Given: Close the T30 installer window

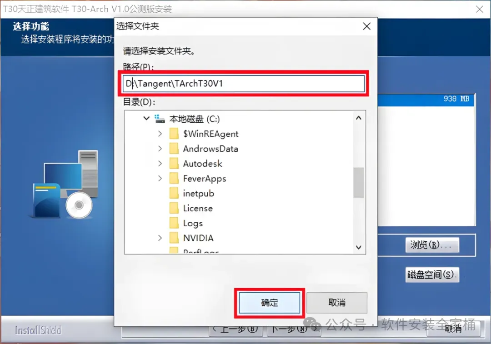Looking at the screenshot, I should tap(480, 9).
